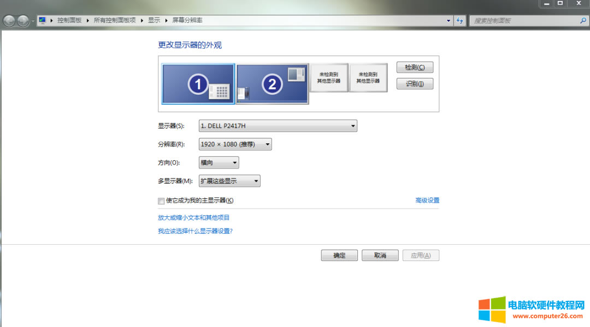Select monitor 2 in the display preview
The height and width of the screenshot is (327, 590).
coord(272,83)
